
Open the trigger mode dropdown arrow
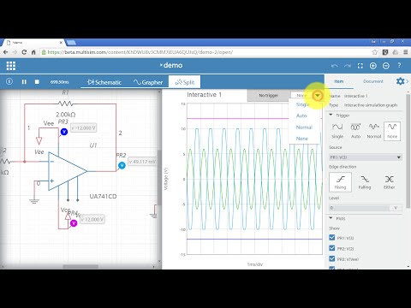click(x=317, y=96)
